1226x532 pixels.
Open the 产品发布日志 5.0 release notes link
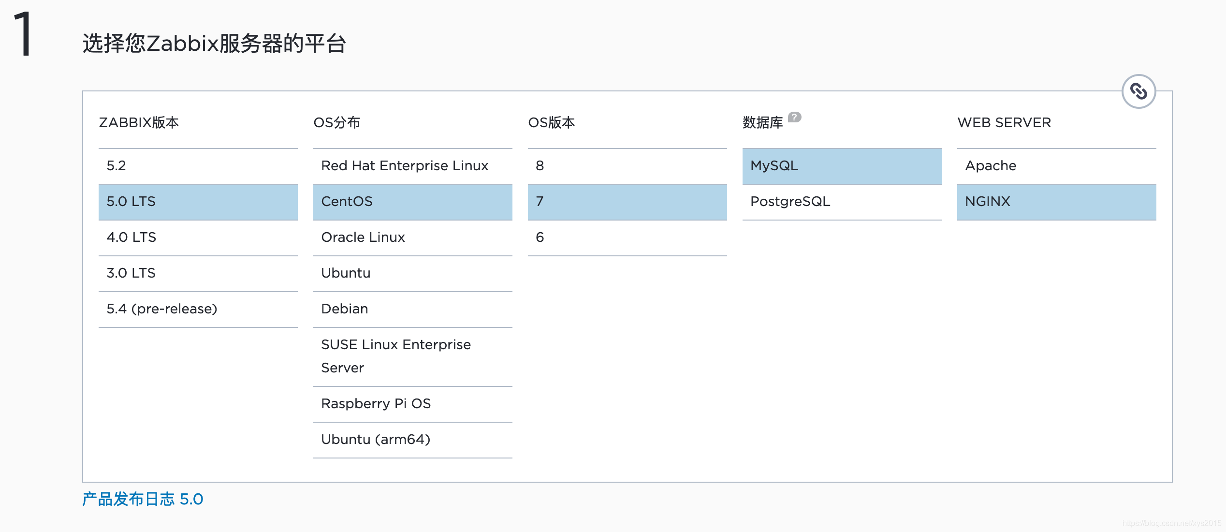click(143, 499)
